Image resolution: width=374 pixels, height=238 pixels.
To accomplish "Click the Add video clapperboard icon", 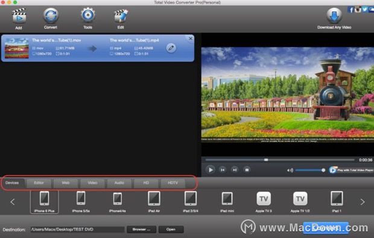I will coord(19,16).
